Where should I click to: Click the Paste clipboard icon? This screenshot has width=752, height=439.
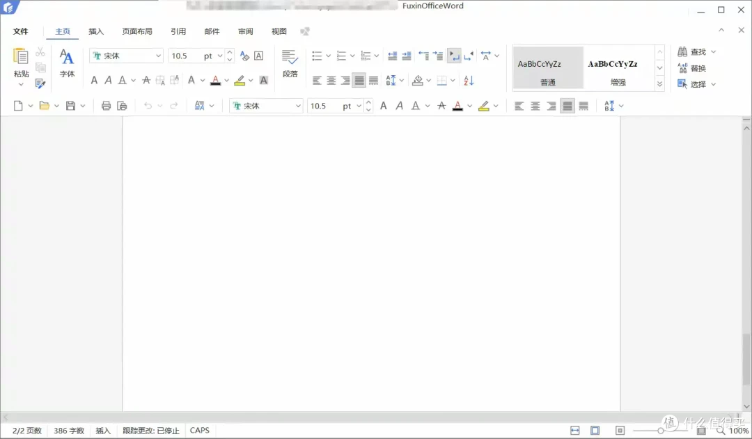[21, 56]
